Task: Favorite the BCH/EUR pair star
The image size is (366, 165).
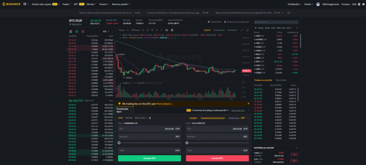Action: point(255,54)
